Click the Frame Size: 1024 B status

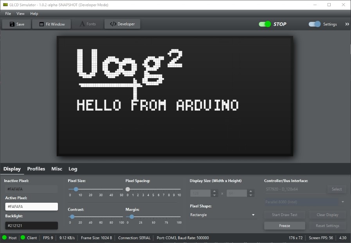pyautogui.click(x=97, y=238)
